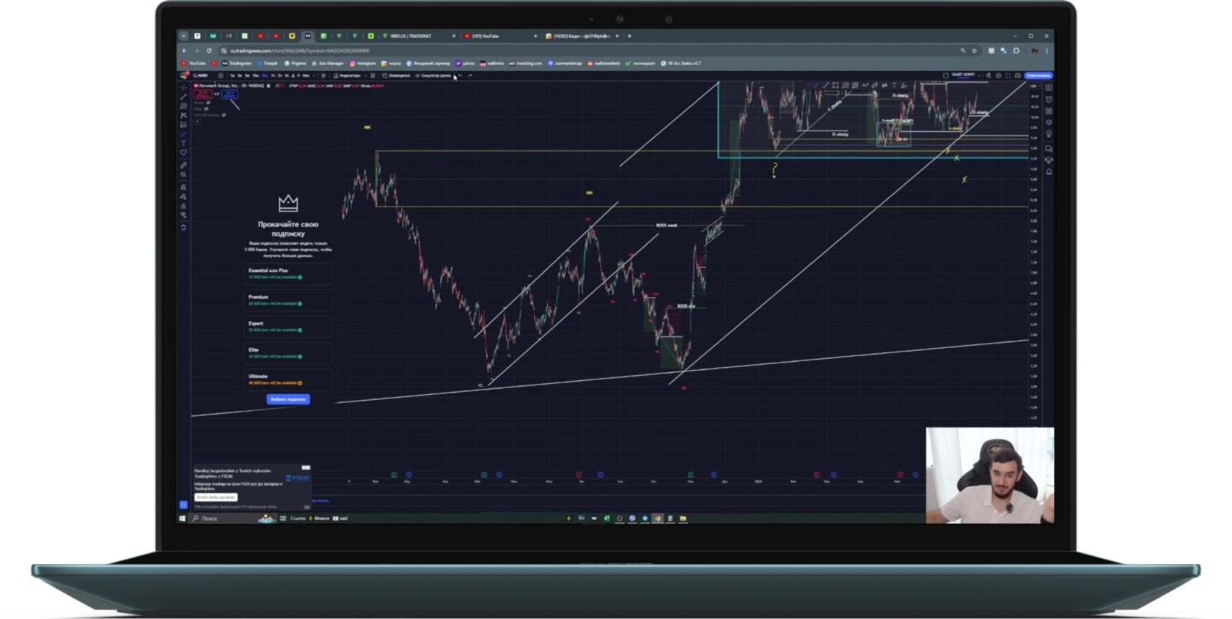Toggle visibility of the Объём indicator

(208, 103)
